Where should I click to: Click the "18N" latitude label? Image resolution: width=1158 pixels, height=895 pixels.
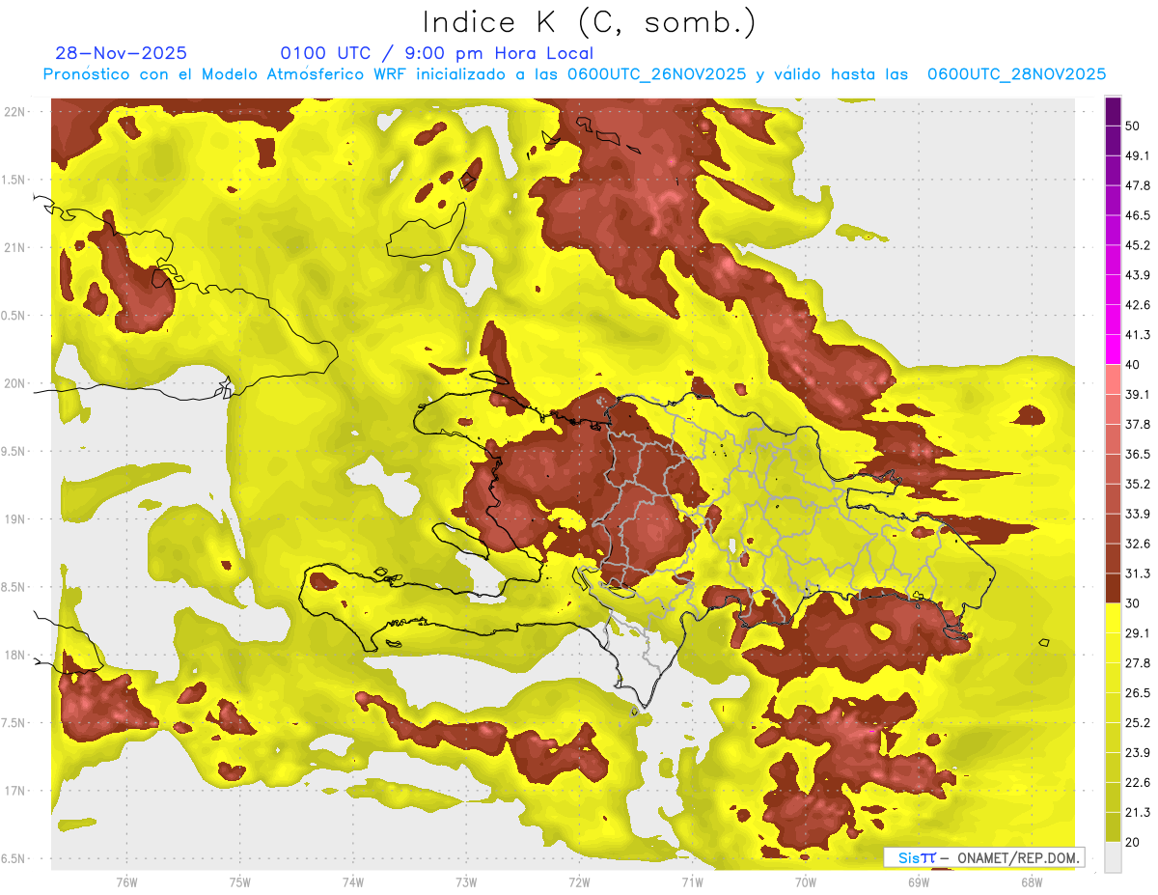point(15,655)
